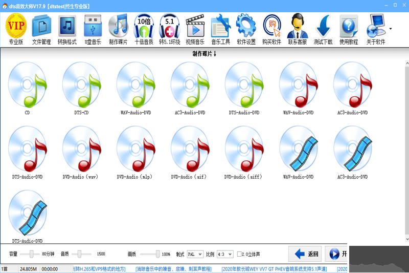Viewport: 409px width, 273px height.
Task: Open the H.265和VP9格式 link
Action: pyautogui.click(x=99, y=269)
